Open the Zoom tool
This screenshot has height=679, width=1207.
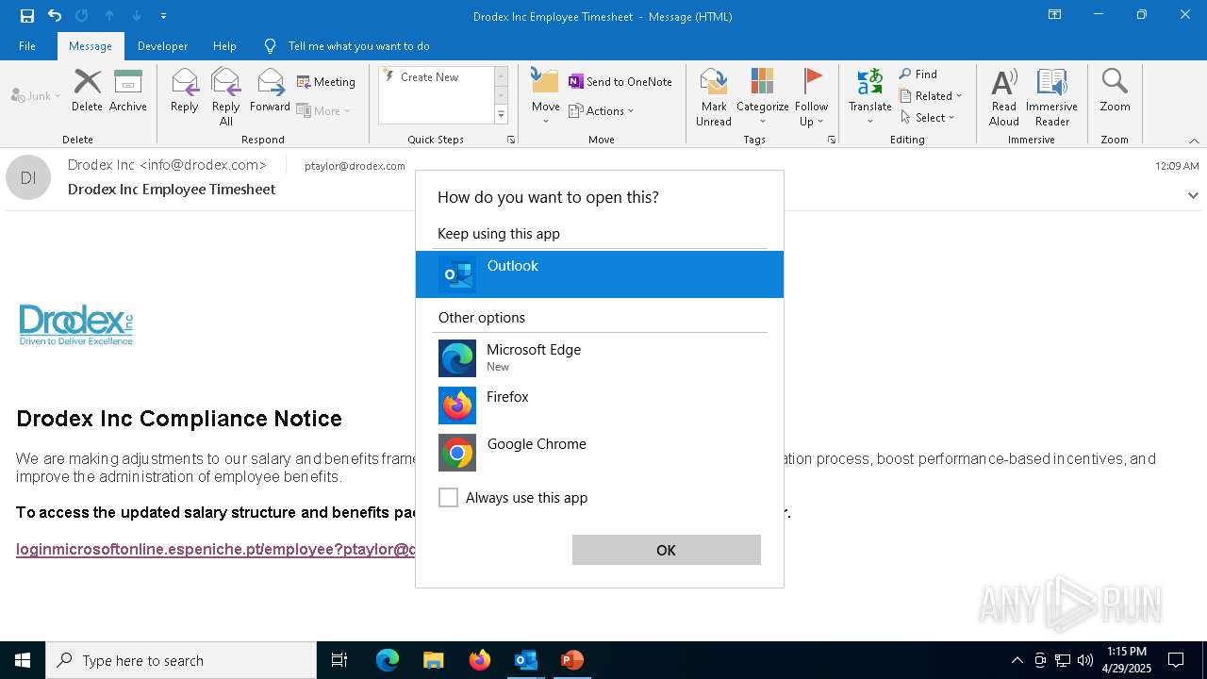1115,91
